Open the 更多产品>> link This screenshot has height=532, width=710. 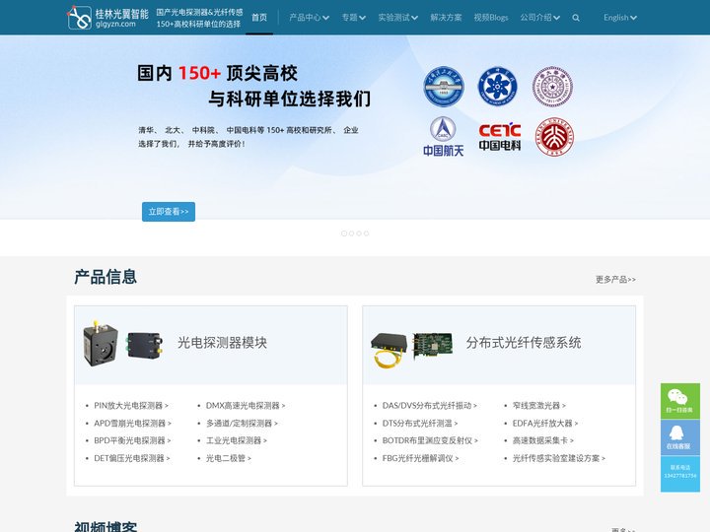pyautogui.click(x=615, y=280)
